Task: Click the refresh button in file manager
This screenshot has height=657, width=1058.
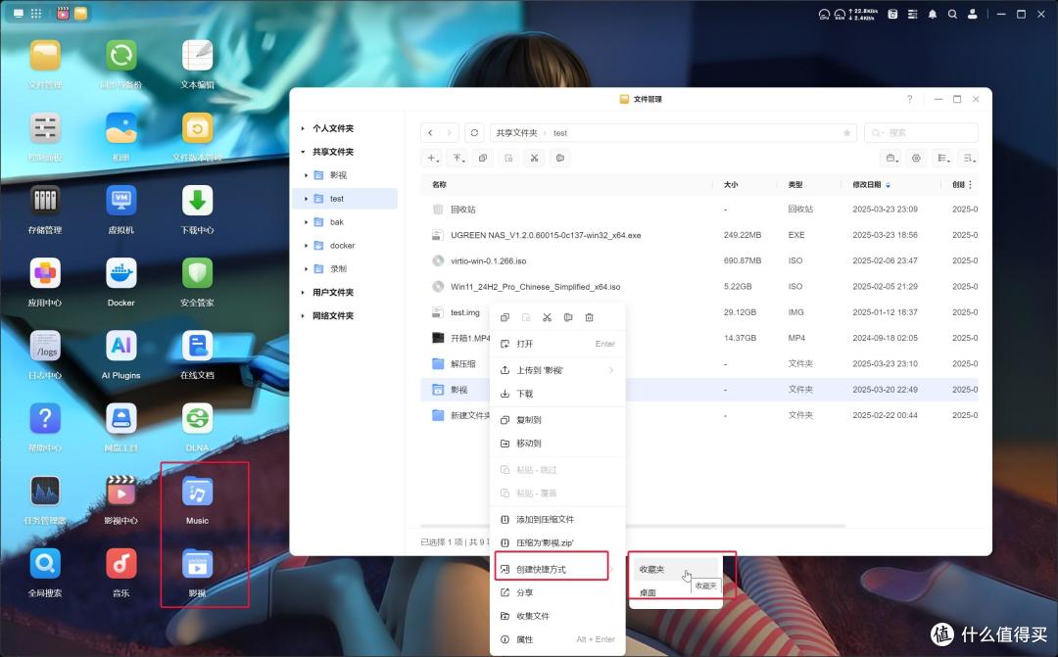Action: pyautogui.click(x=474, y=133)
